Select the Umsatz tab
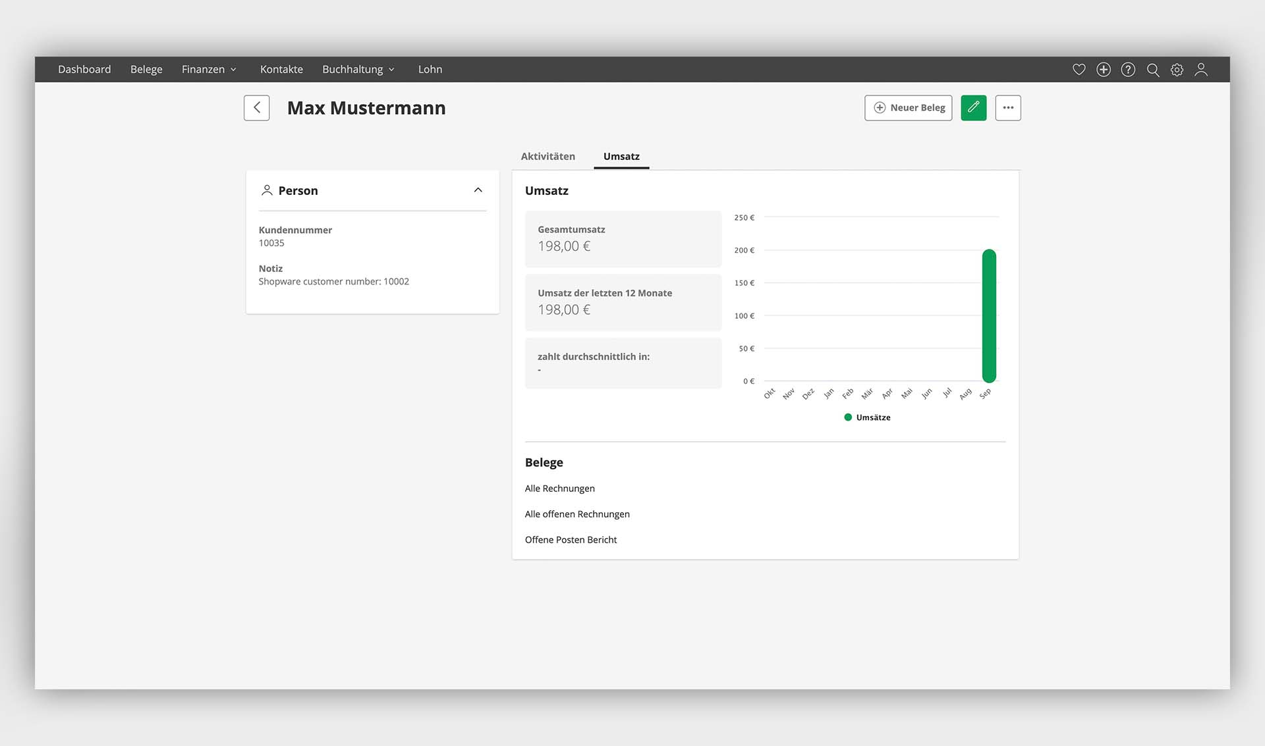The height and width of the screenshot is (746, 1265). [x=621, y=156]
